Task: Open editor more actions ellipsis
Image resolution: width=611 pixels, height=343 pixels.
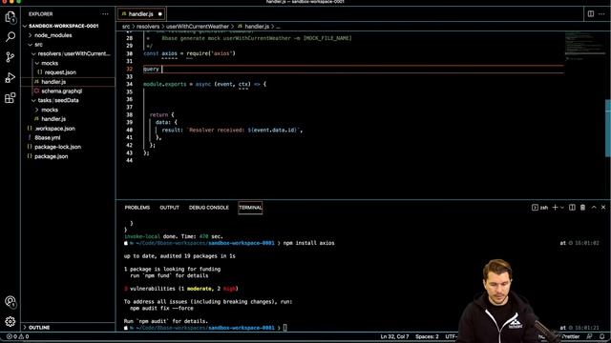Action: point(601,14)
